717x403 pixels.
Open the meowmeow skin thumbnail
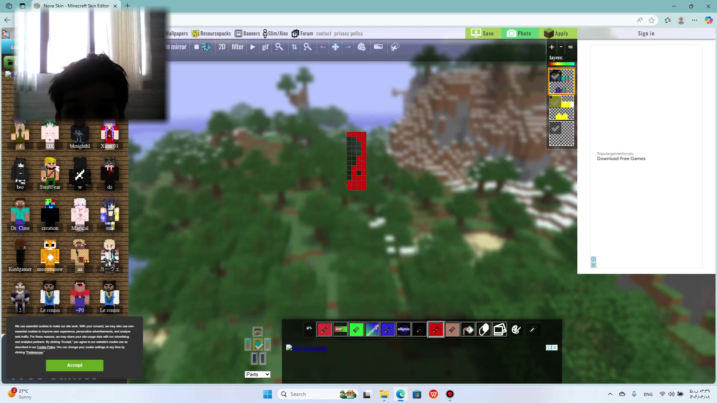point(50,255)
